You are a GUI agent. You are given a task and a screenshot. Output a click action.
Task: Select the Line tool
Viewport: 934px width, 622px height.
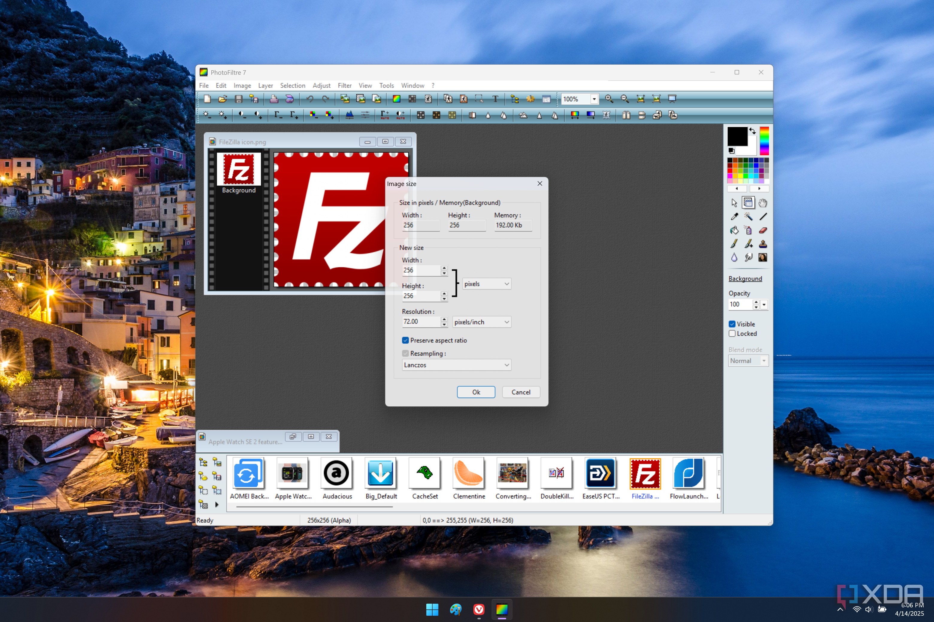(x=763, y=217)
